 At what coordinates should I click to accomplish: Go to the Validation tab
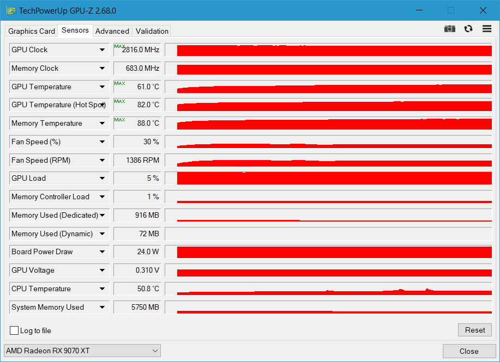pyautogui.click(x=152, y=31)
